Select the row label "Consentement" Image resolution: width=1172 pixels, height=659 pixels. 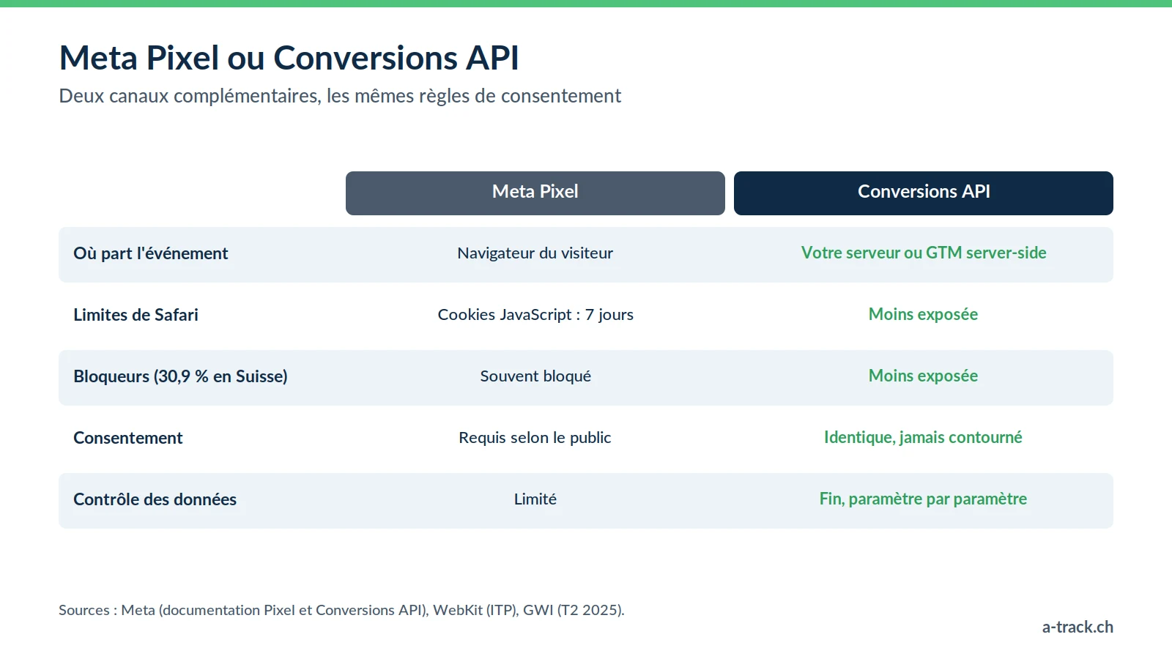pyautogui.click(x=128, y=438)
